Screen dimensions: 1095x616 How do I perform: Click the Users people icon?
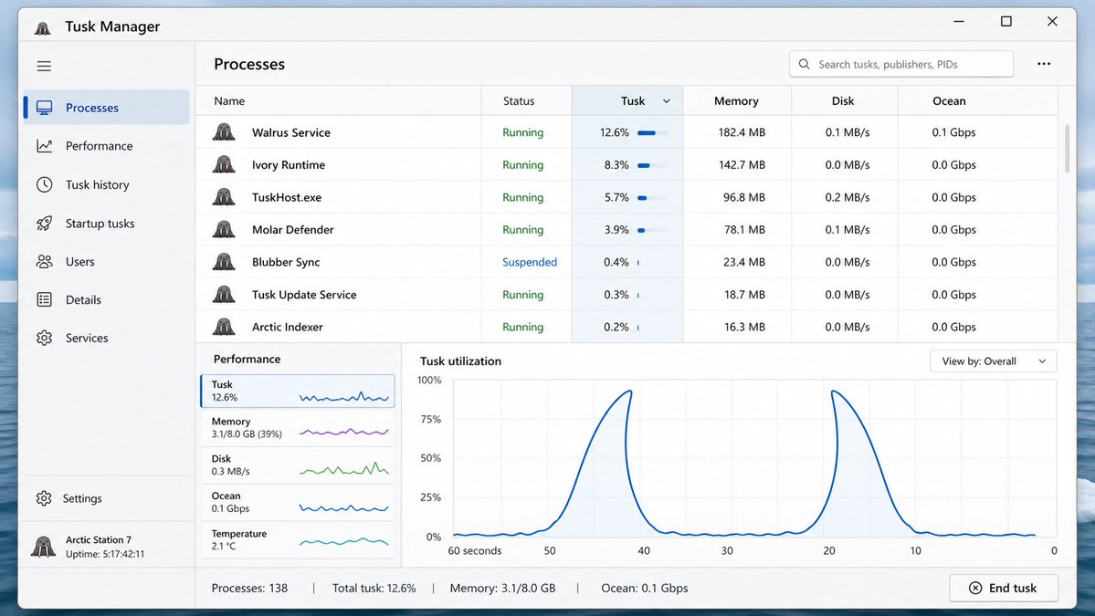pyautogui.click(x=44, y=262)
